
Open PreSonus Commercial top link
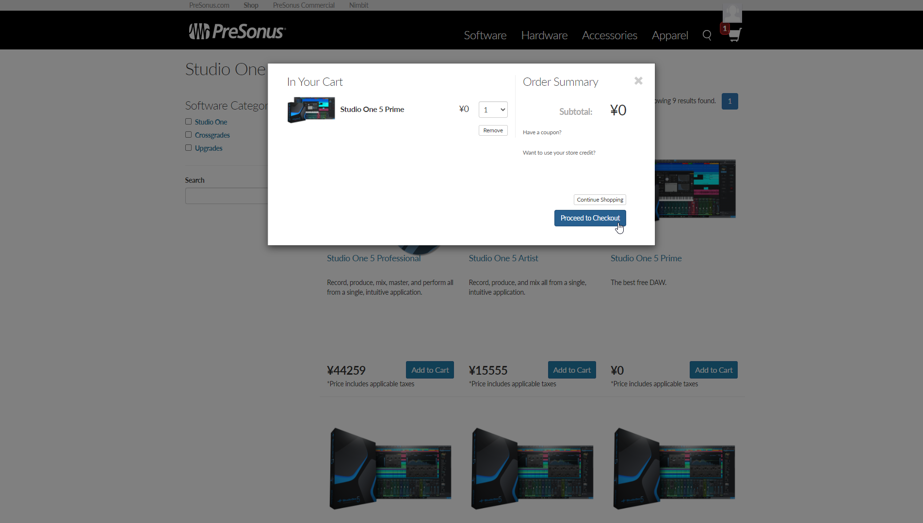[304, 5]
